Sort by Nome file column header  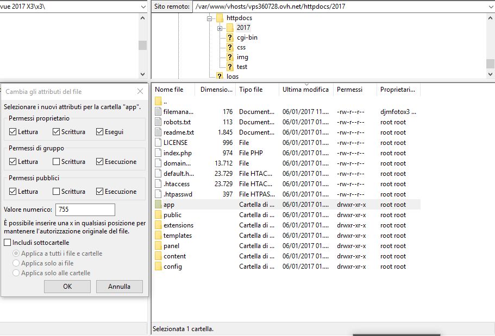tap(173, 90)
